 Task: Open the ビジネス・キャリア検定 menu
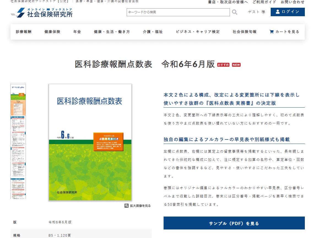pyautogui.click(x=198, y=32)
